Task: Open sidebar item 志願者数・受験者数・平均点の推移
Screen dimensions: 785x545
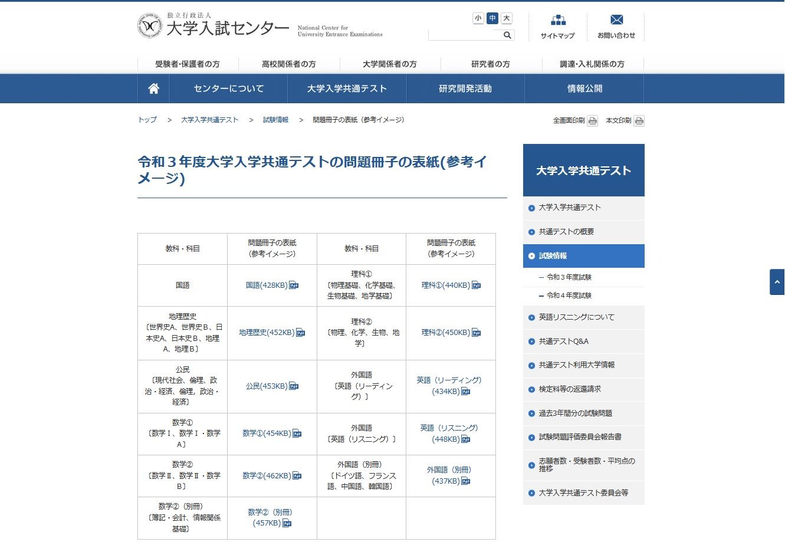Action: click(584, 465)
